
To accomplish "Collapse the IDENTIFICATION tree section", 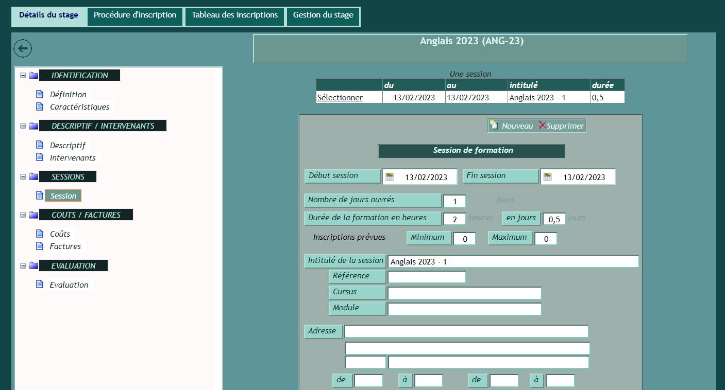I will point(23,76).
